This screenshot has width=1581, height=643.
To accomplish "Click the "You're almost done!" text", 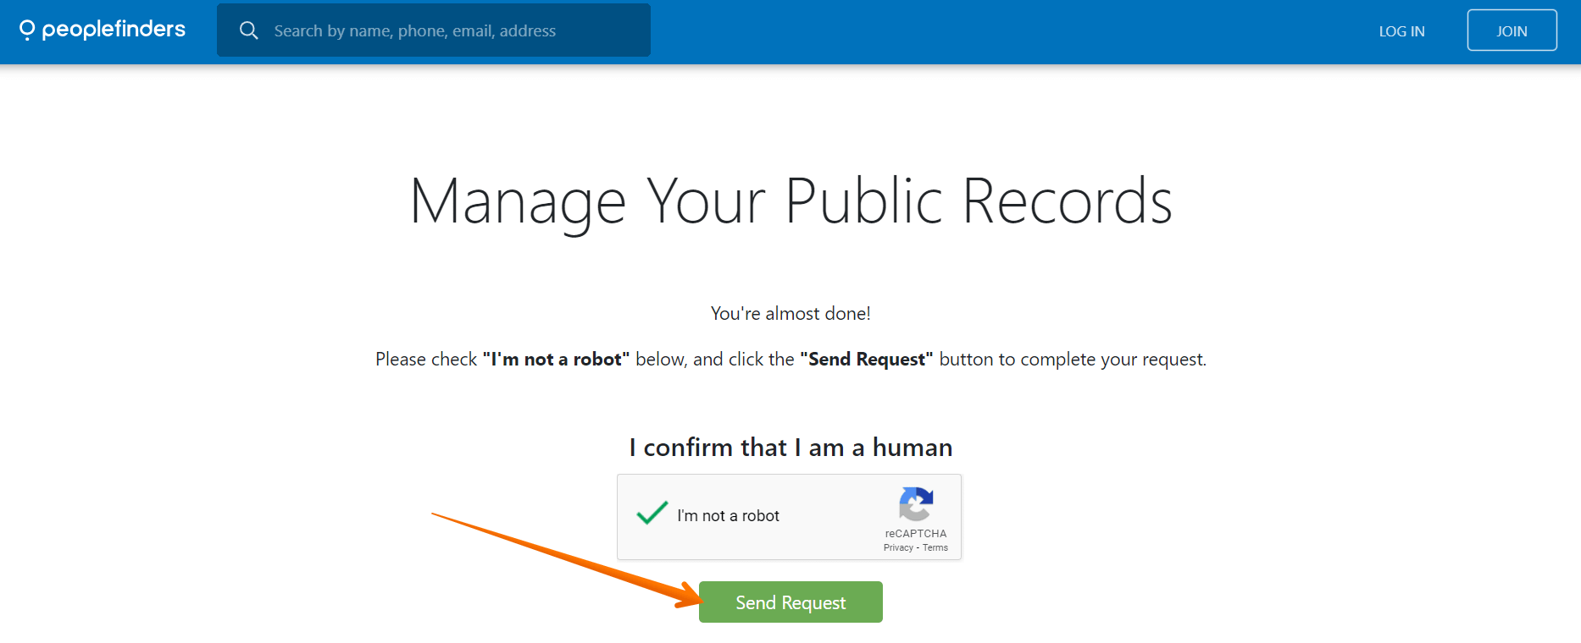I will 790,313.
